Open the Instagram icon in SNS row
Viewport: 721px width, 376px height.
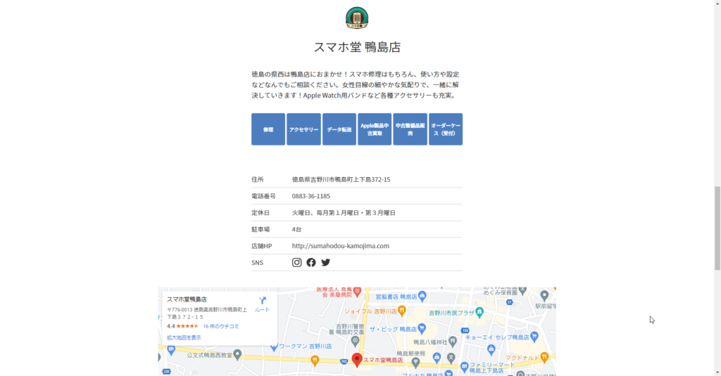pyautogui.click(x=296, y=262)
